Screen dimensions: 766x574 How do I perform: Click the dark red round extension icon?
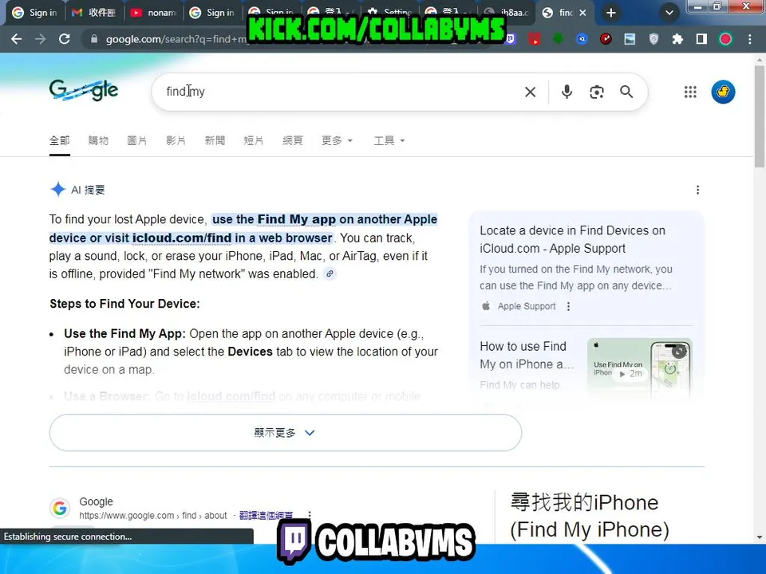606,39
